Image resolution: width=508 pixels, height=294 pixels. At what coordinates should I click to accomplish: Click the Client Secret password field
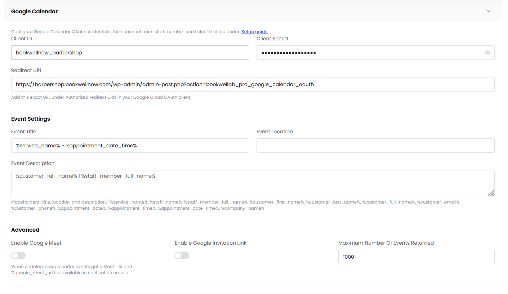click(375, 53)
